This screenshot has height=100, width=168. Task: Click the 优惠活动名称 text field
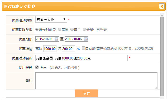(81, 58)
